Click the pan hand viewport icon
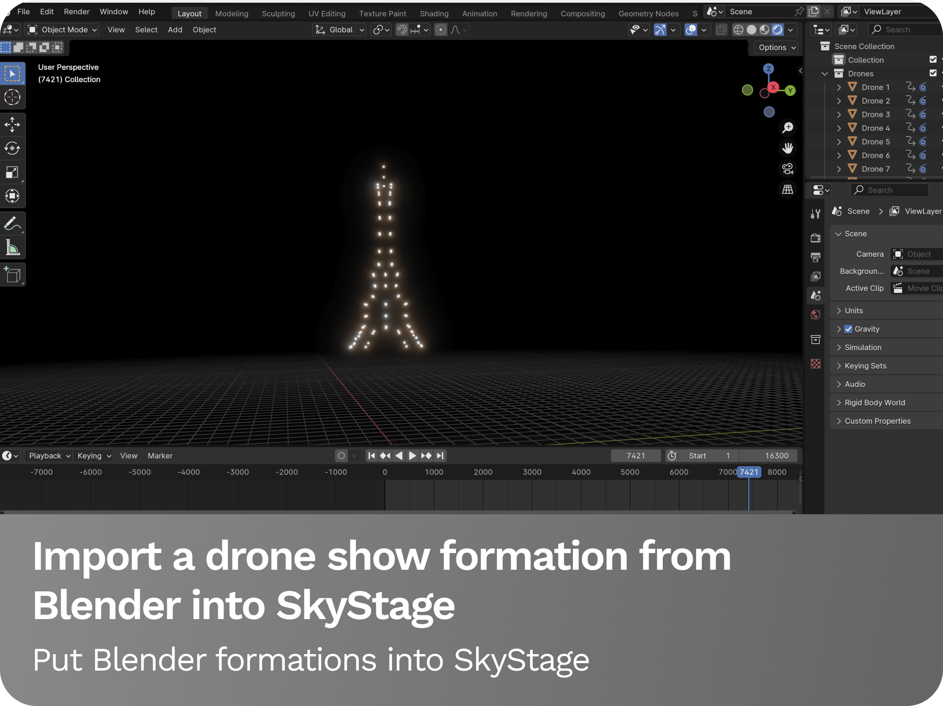The height and width of the screenshot is (706, 943). 788,148
